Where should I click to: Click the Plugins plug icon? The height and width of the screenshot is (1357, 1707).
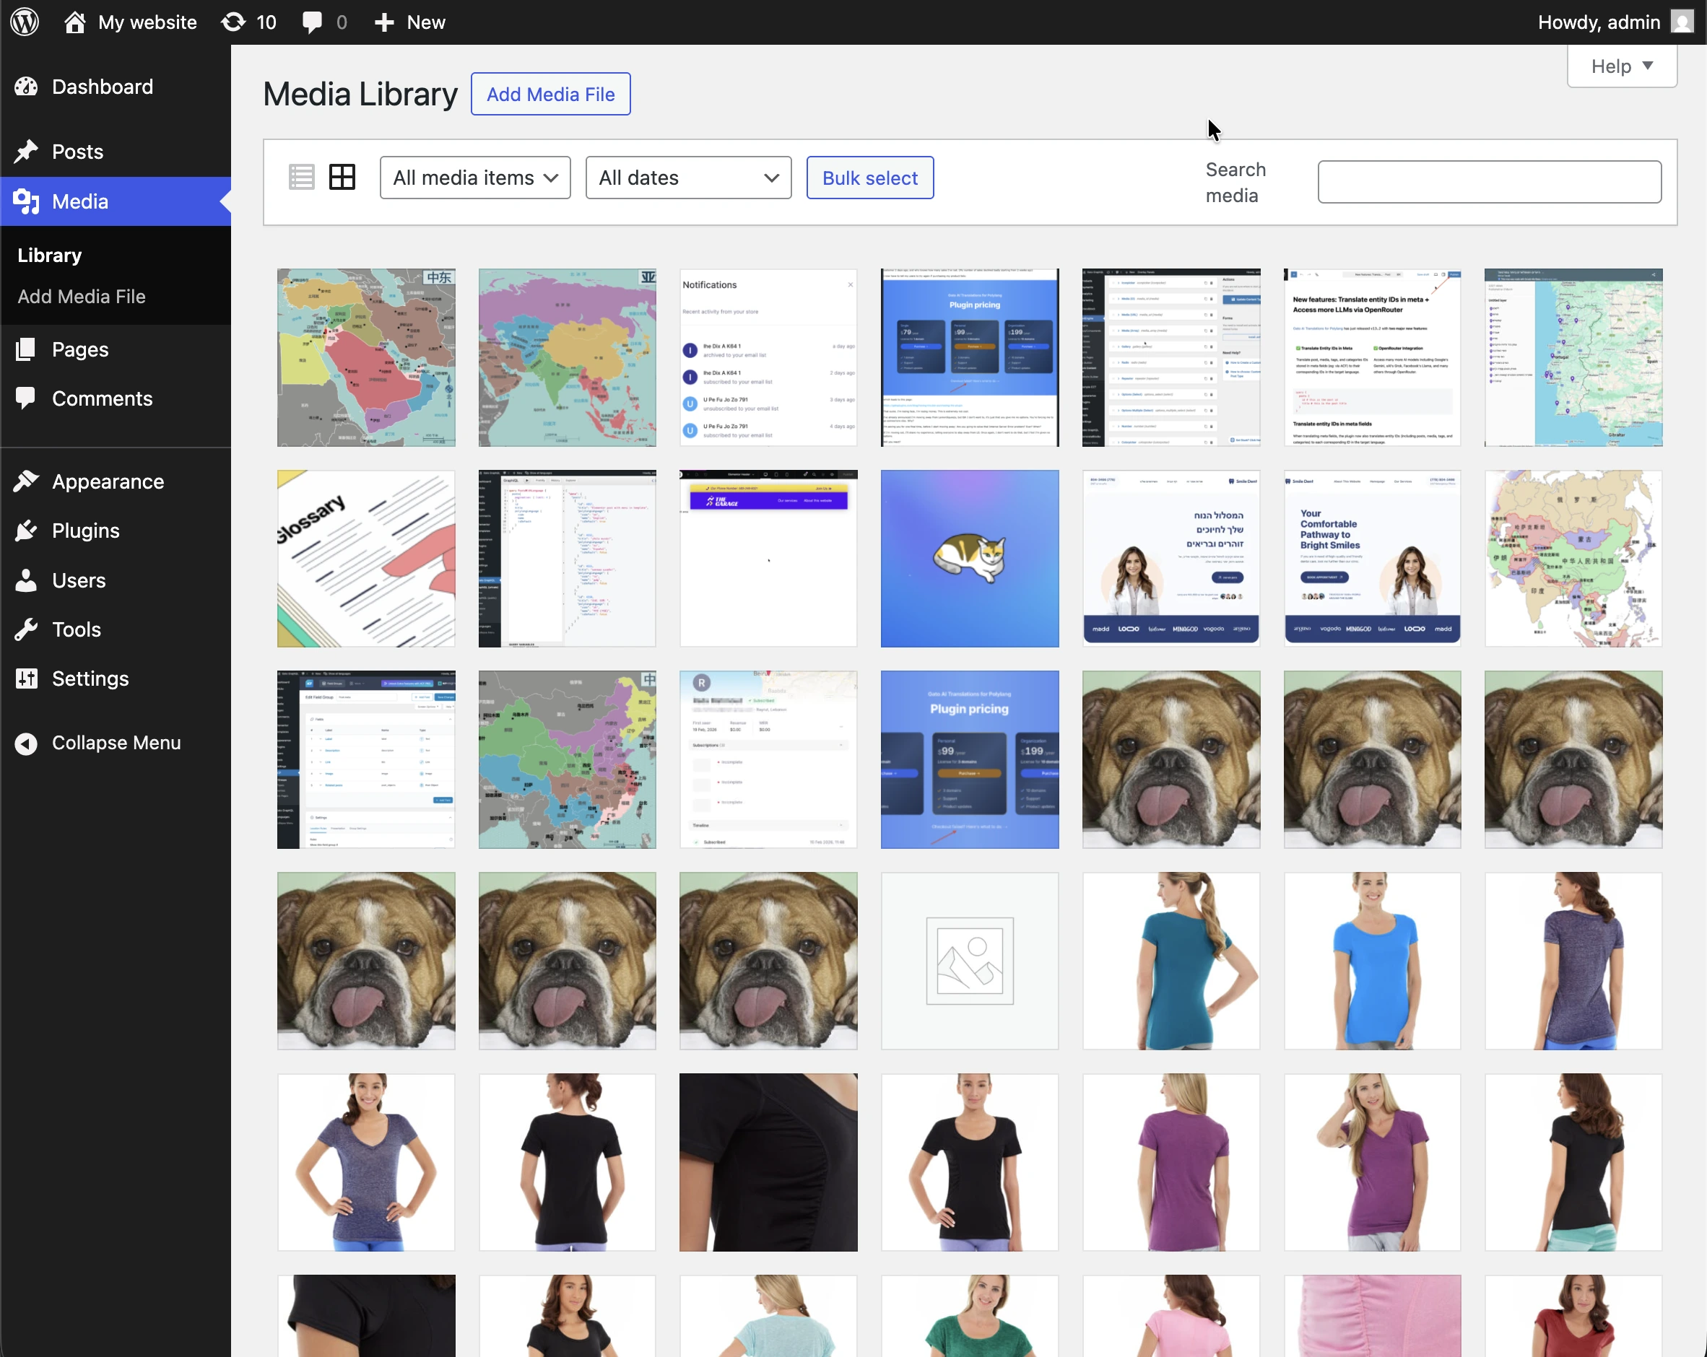pyautogui.click(x=27, y=530)
